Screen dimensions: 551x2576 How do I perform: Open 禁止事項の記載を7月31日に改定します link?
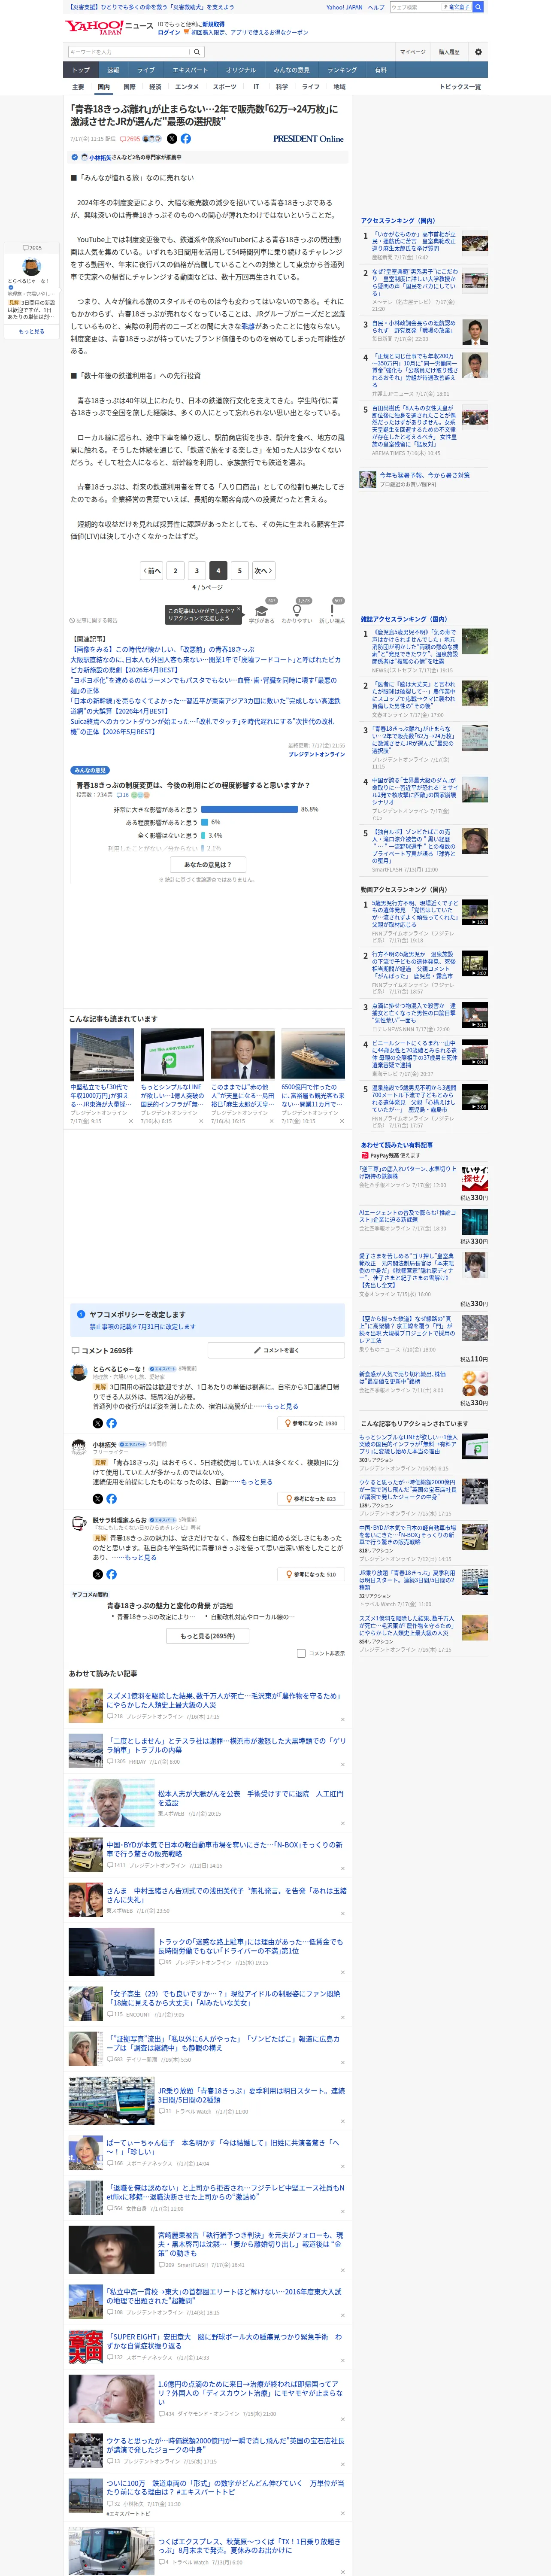(143, 1327)
